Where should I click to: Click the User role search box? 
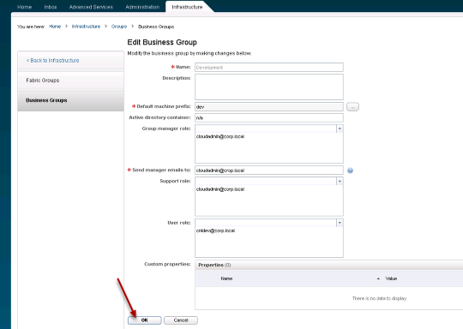(x=266, y=223)
